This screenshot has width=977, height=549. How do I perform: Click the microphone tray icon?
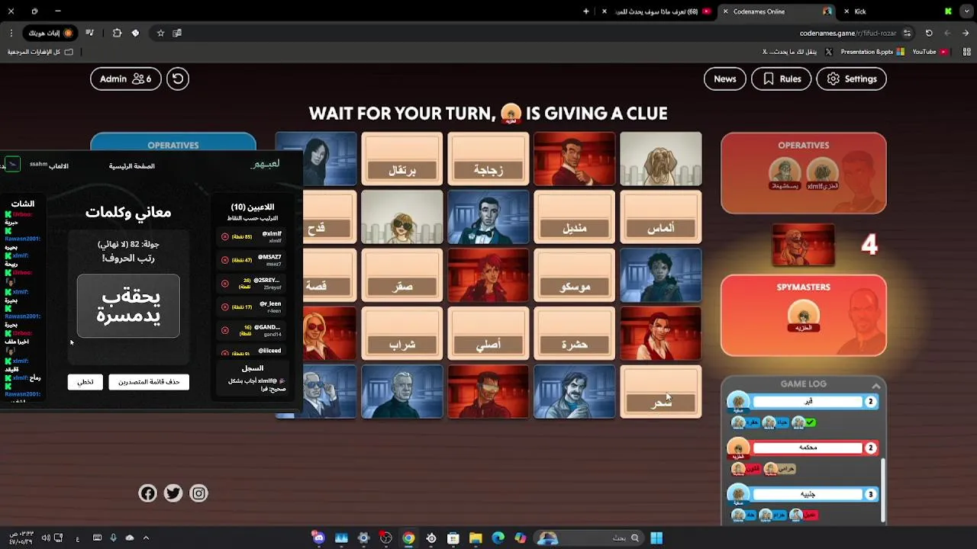(113, 538)
